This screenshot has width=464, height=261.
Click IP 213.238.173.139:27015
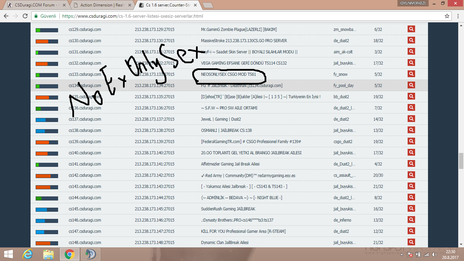(155, 142)
